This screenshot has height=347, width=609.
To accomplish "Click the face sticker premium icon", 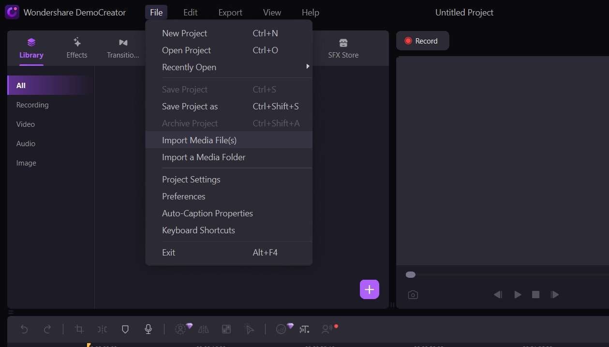I will click(282, 329).
